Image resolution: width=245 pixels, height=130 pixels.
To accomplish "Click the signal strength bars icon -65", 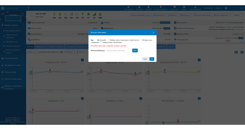I will point(94,14).
